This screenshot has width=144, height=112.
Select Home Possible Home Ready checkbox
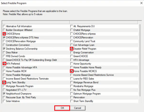pyautogui.click(x=72, y=68)
